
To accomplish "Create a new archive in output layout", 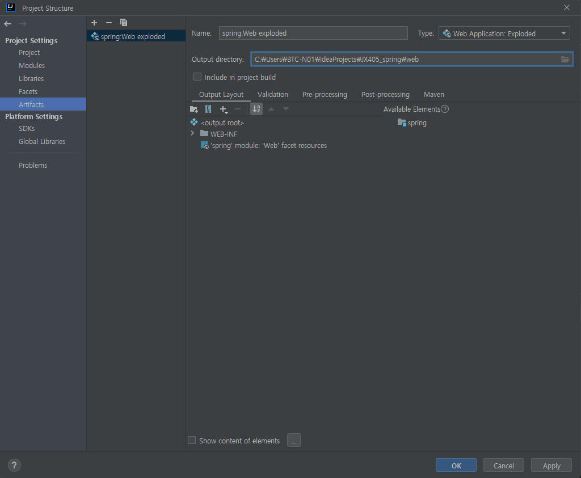I will (208, 109).
